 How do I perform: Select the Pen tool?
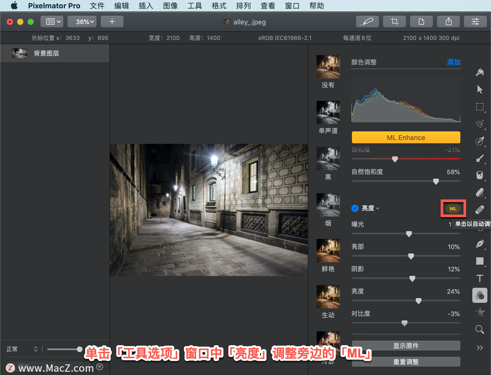pos(480,244)
